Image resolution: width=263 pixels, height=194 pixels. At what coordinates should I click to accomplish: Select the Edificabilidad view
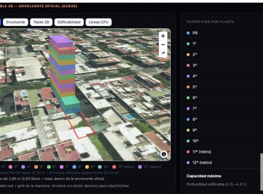69,22
